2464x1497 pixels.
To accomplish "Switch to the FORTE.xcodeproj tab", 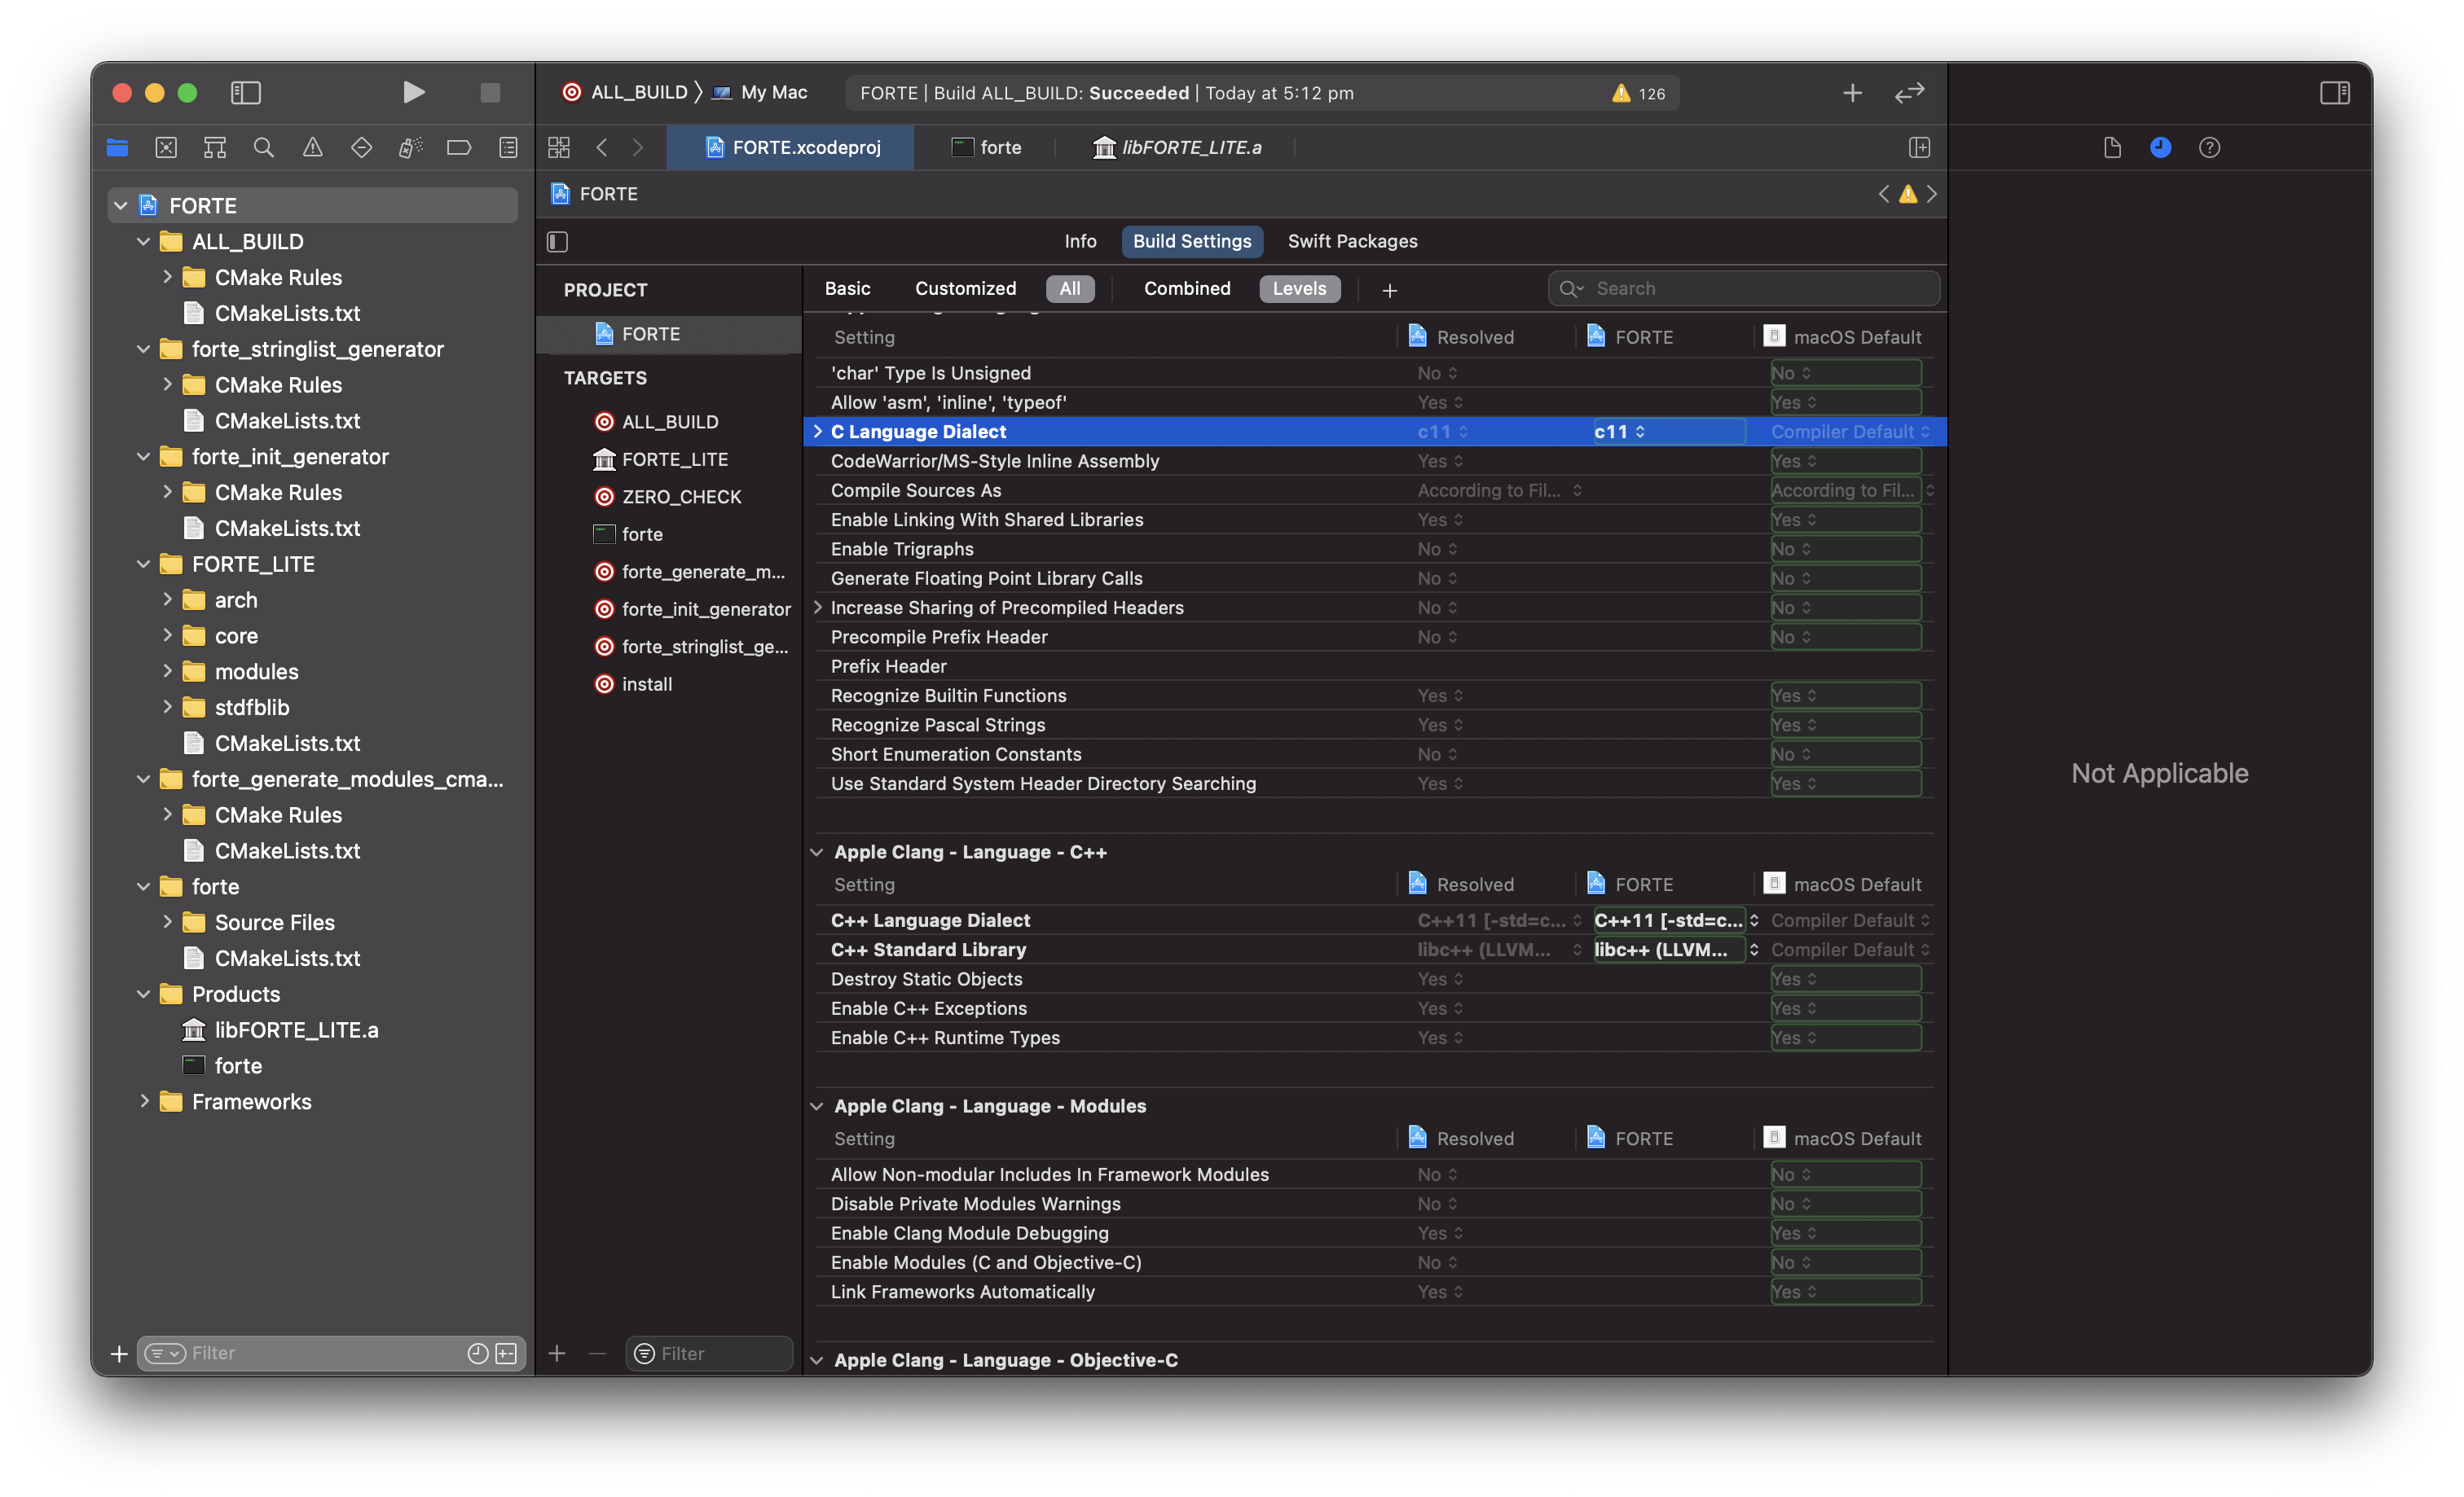I will point(791,148).
